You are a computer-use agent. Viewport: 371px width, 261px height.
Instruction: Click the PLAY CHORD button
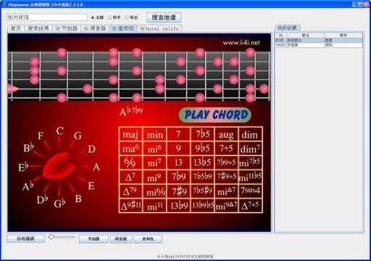215,115
